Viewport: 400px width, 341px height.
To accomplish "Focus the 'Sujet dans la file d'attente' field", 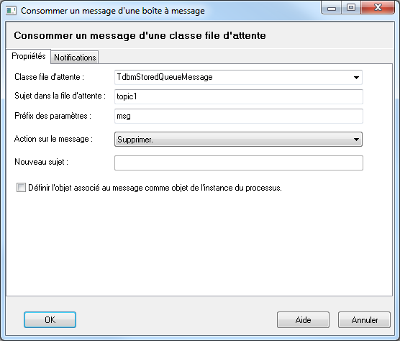I will (x=239, y=96).
